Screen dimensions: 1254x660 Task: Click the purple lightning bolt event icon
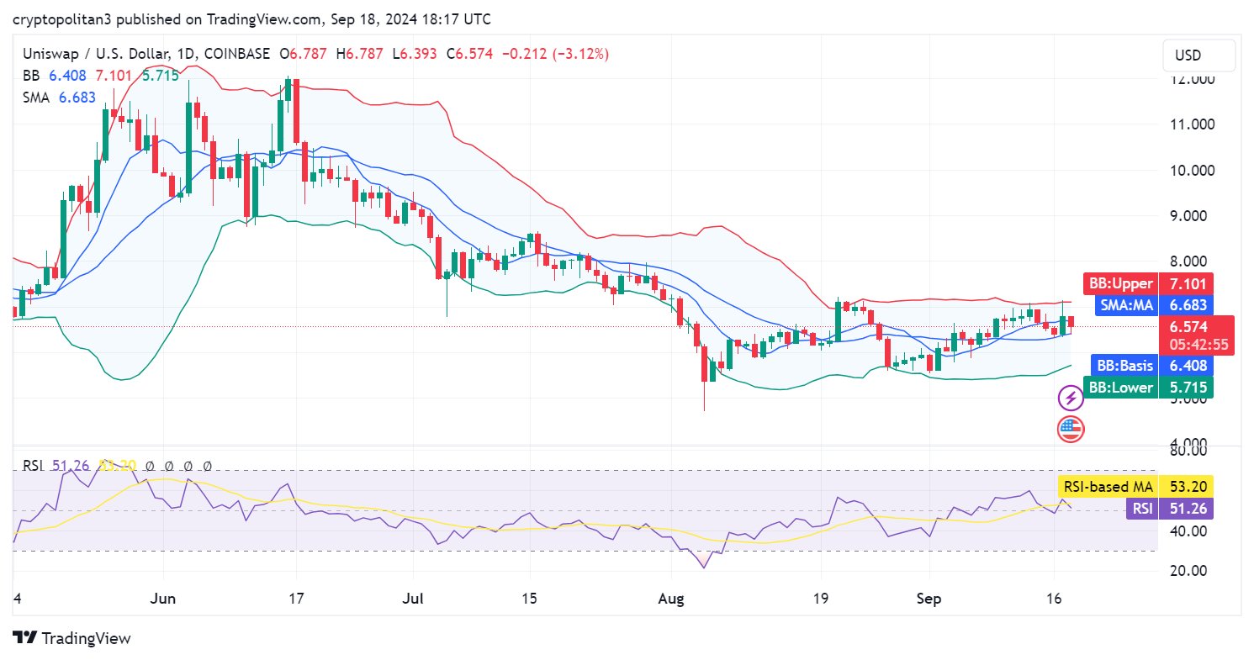[1070, 398]
